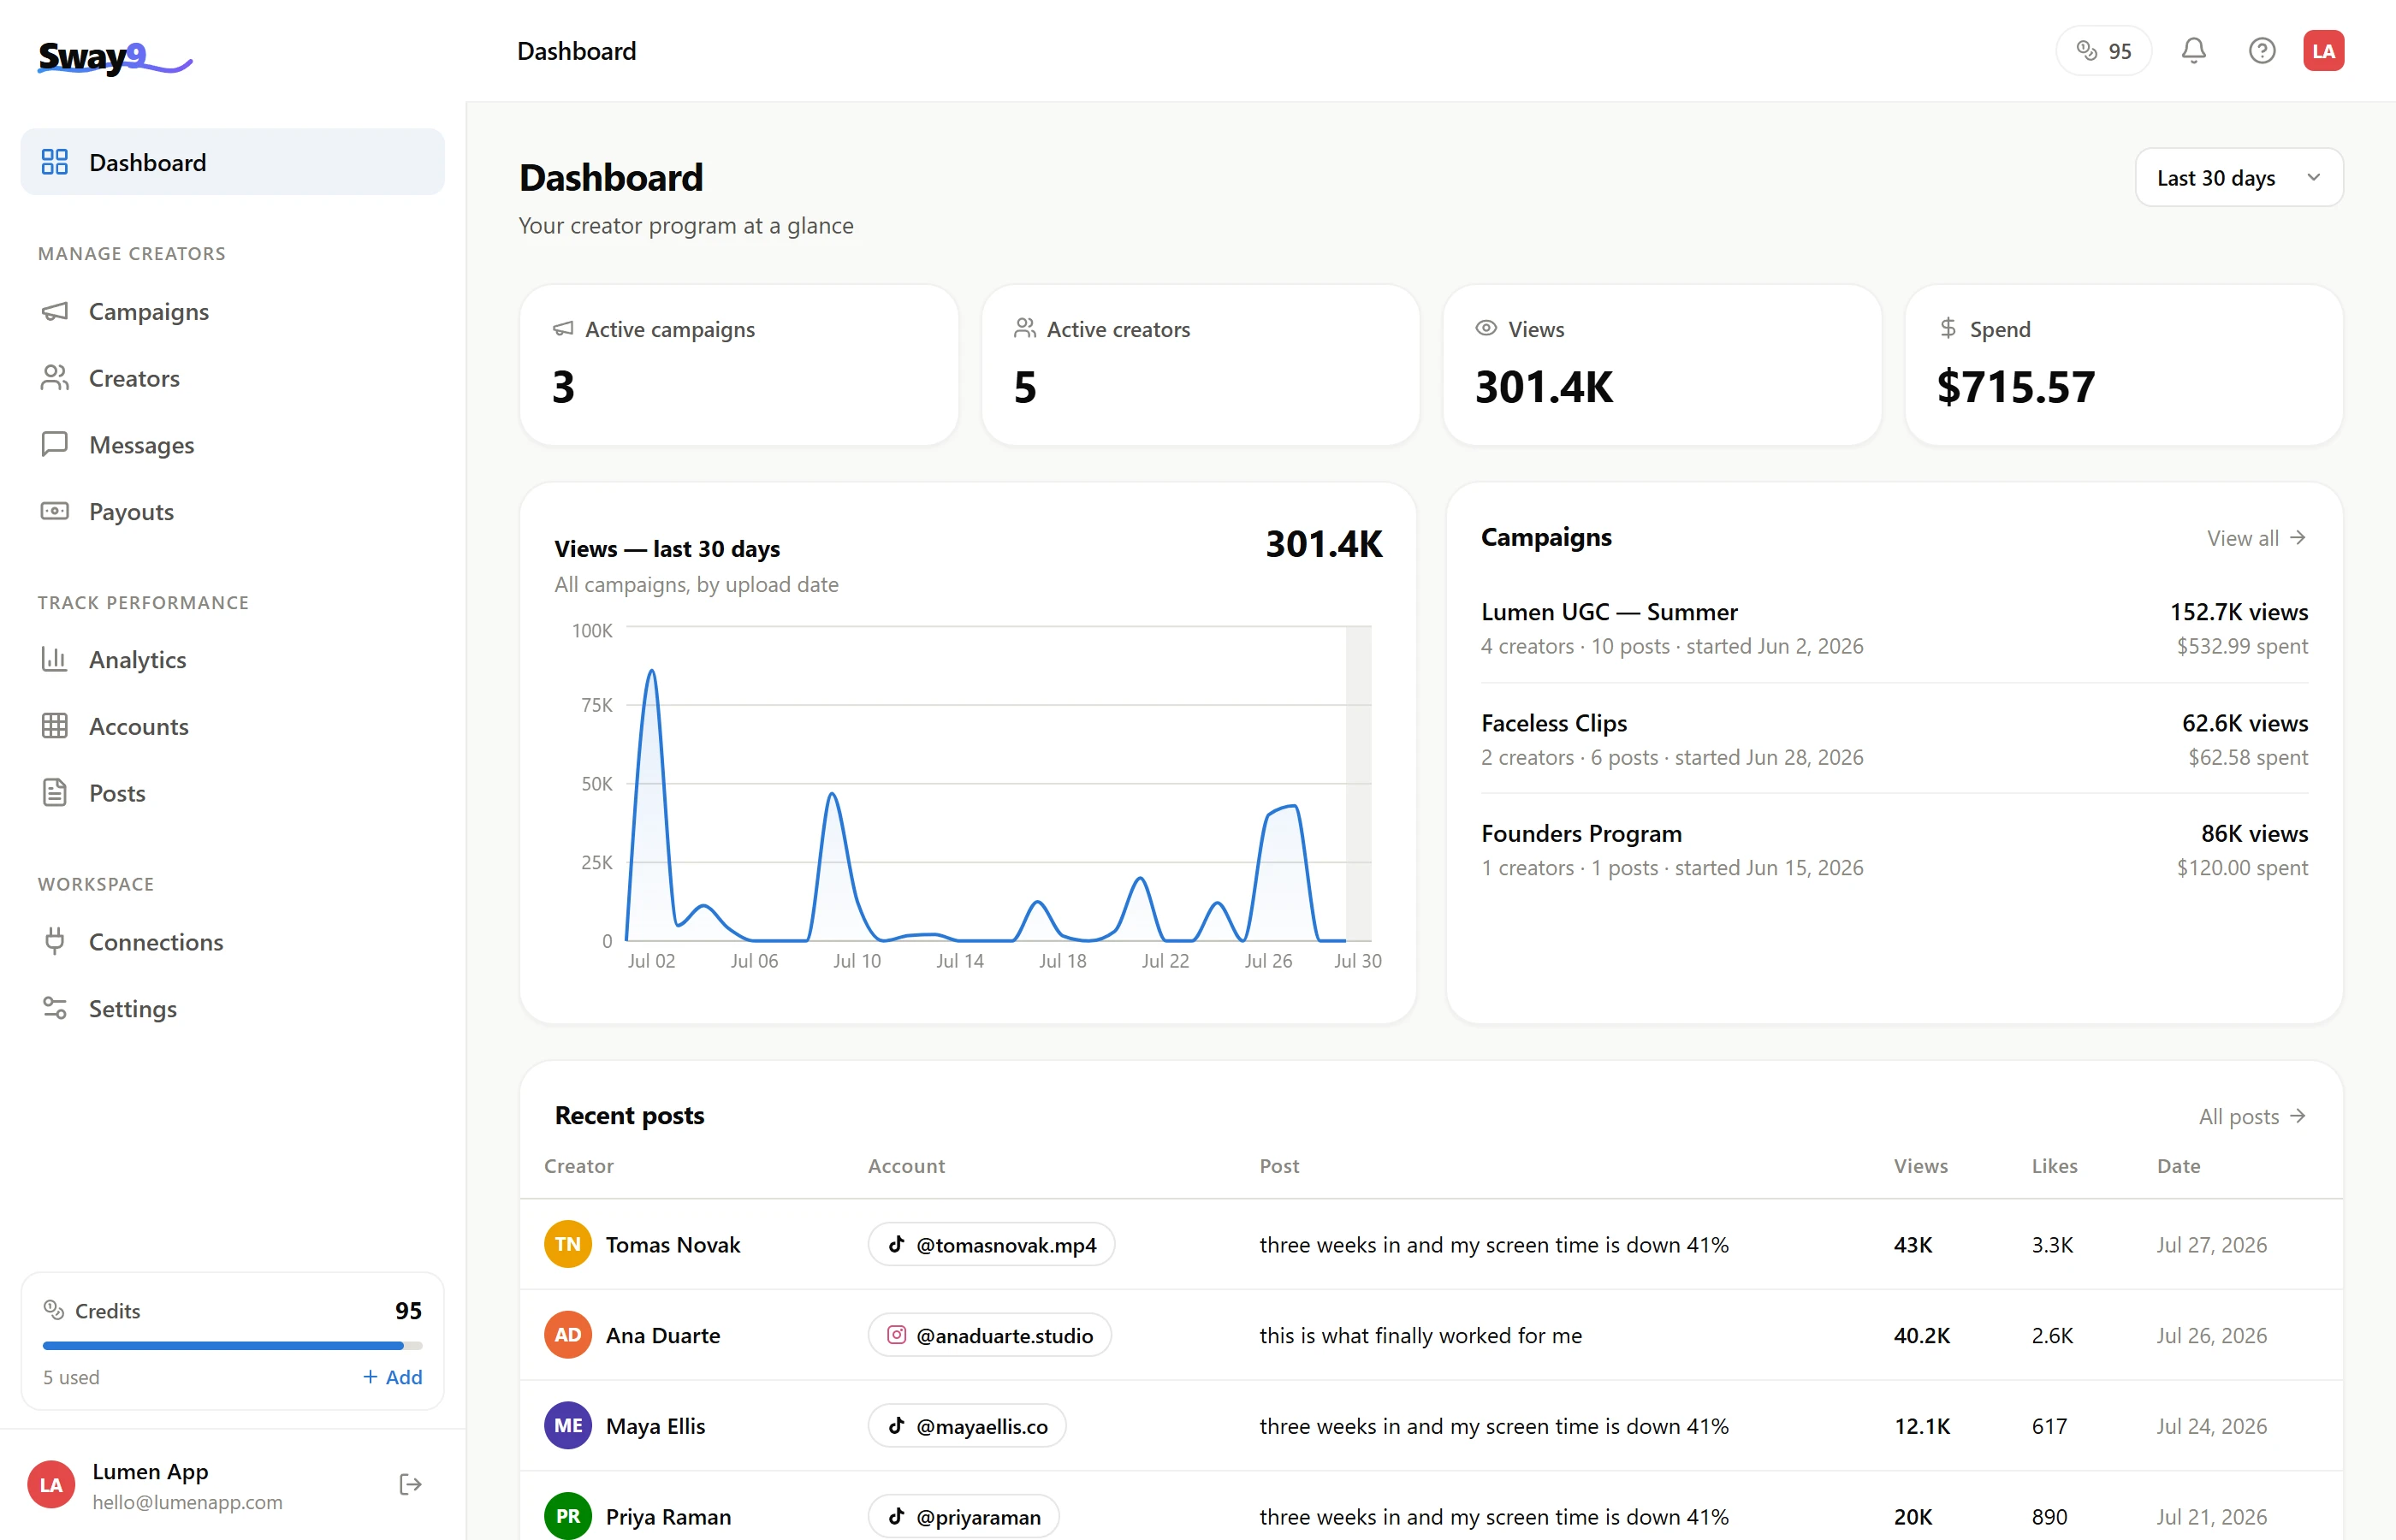Open notifications bell icon

[2193, 51]
